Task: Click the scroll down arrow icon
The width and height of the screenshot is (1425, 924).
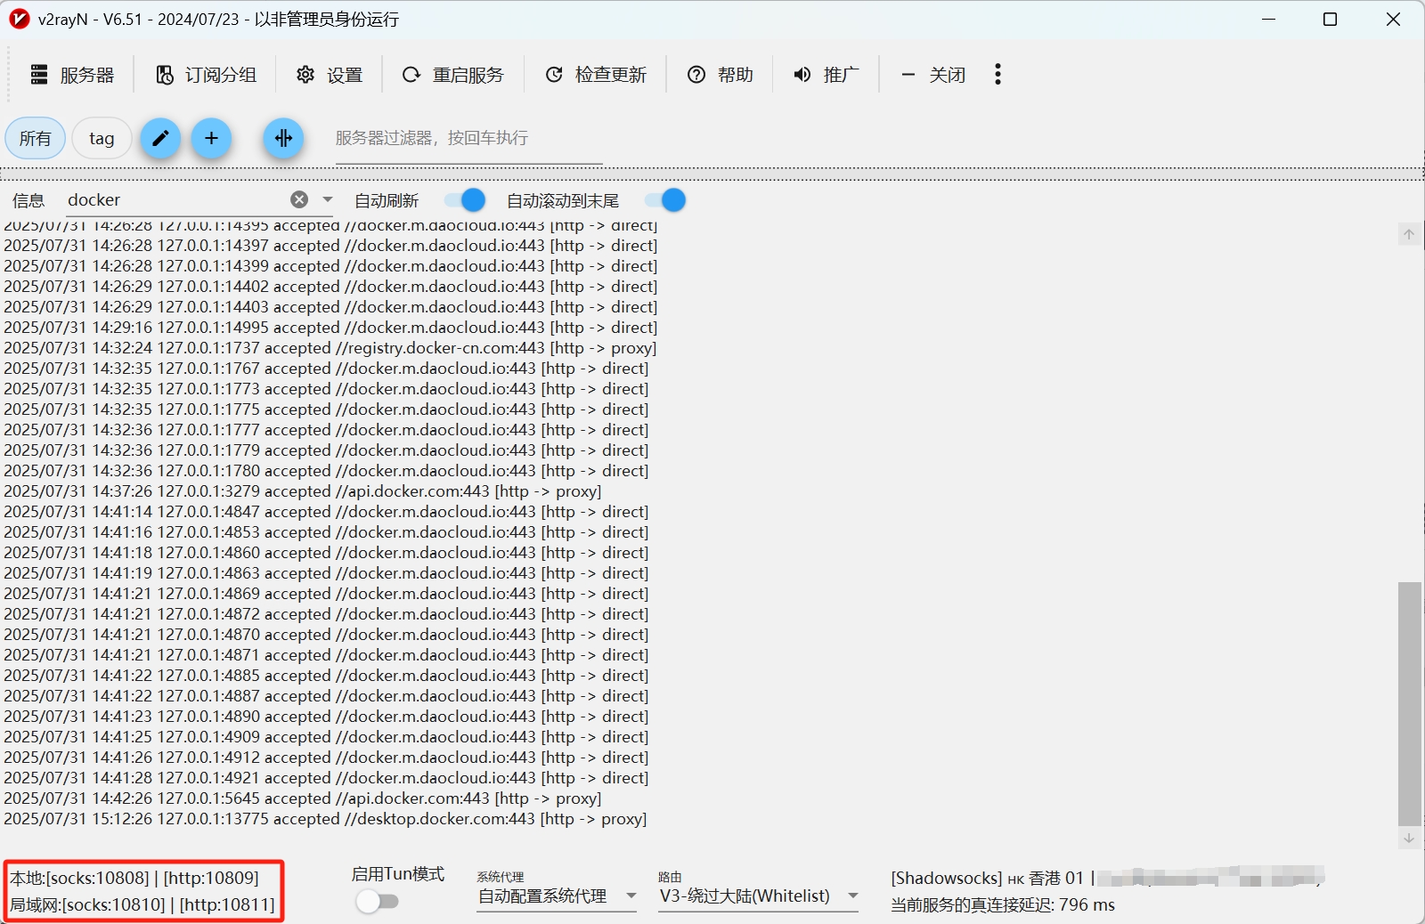Action: tap(1409, 838)
